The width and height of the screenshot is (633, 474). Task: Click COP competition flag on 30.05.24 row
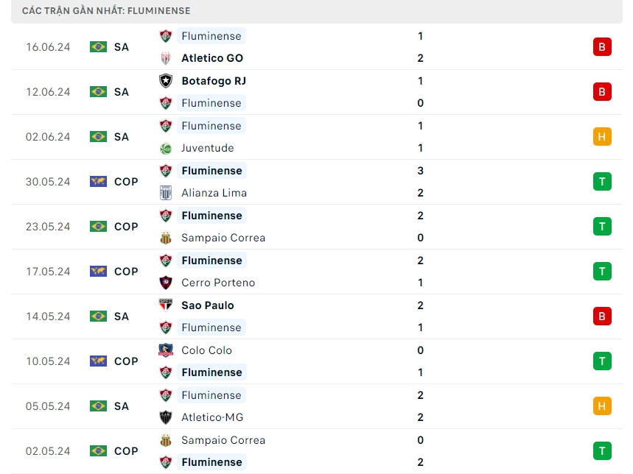[98, 182]
